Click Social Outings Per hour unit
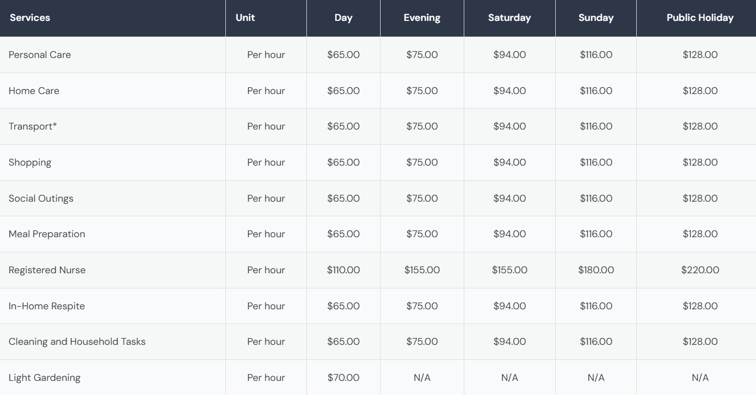This screenshot has height=395, width=756. pyautogui.click(x=266, y=199)
